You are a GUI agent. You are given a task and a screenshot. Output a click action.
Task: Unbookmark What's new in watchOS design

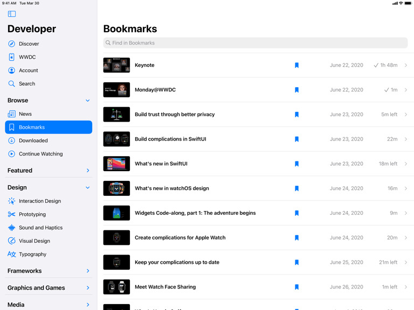tap(297, 188)
